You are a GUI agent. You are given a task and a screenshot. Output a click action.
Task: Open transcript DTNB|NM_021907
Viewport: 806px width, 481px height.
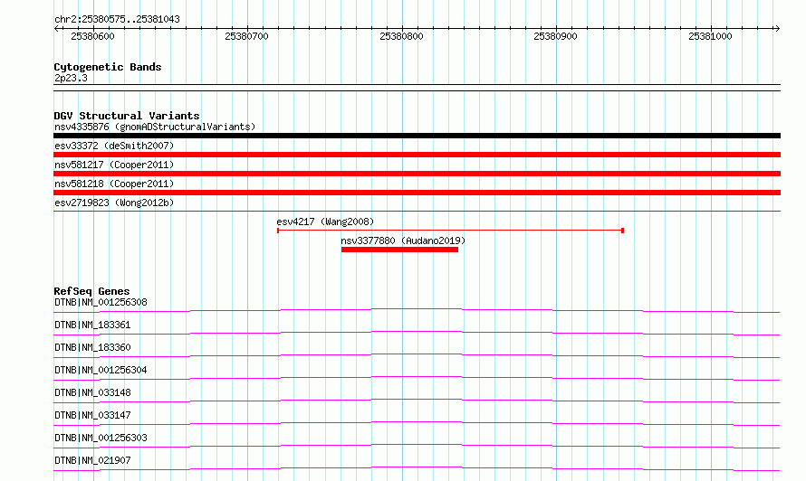92,460
